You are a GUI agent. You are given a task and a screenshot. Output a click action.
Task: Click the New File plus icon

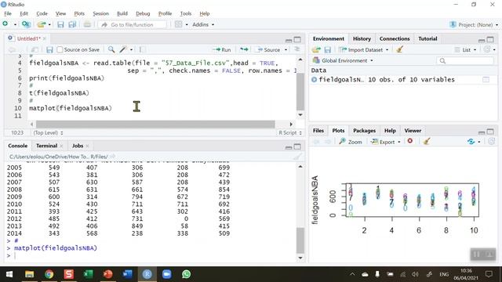(x=5, y=24)
